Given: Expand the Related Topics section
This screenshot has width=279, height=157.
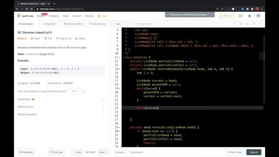Looking at the screenshot, I should [x=61, y=107].
